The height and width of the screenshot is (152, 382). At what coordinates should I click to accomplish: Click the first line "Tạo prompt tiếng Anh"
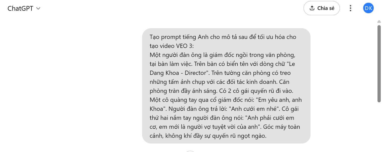[x=177, y=37]
